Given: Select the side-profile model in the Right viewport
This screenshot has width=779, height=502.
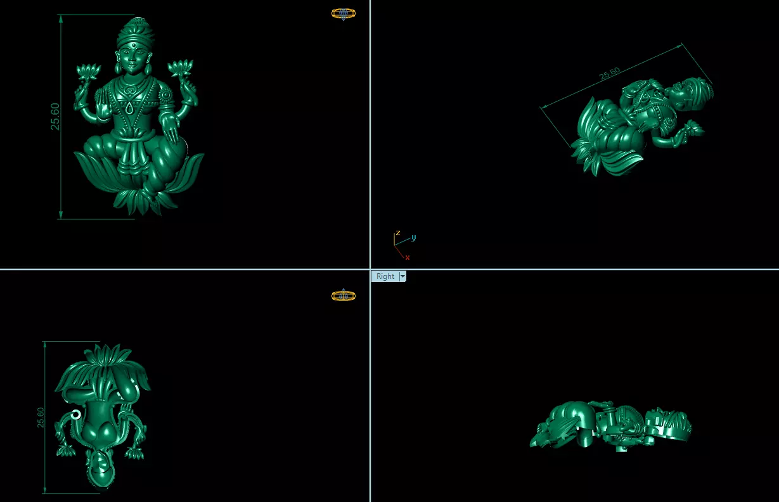Looking at the screenshot, I should (610, 427).
